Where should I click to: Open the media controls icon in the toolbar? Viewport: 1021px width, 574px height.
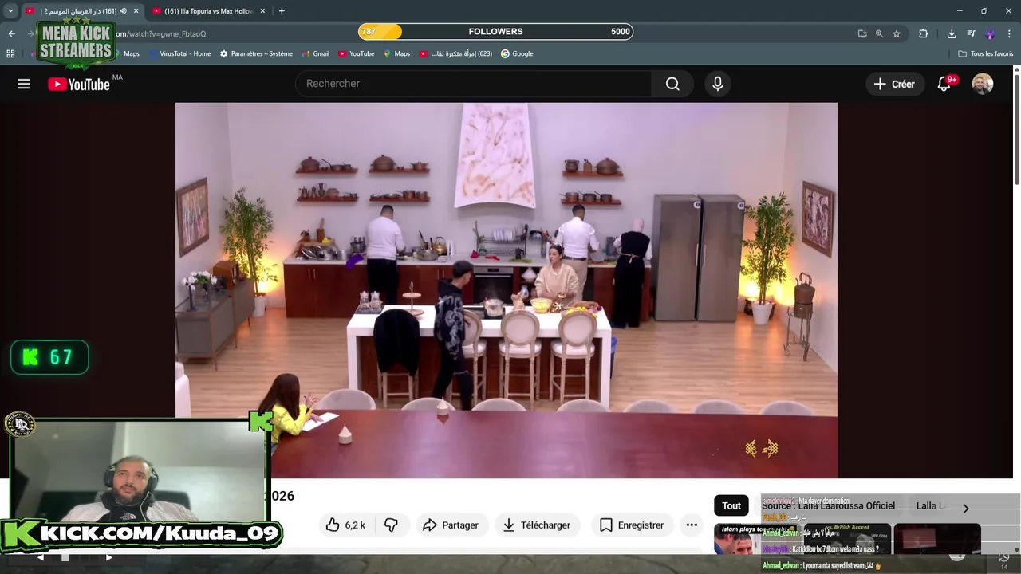click(x=971, y=33)
